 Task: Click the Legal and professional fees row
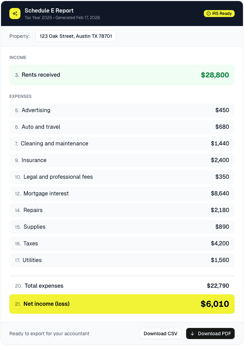point(122,177)
